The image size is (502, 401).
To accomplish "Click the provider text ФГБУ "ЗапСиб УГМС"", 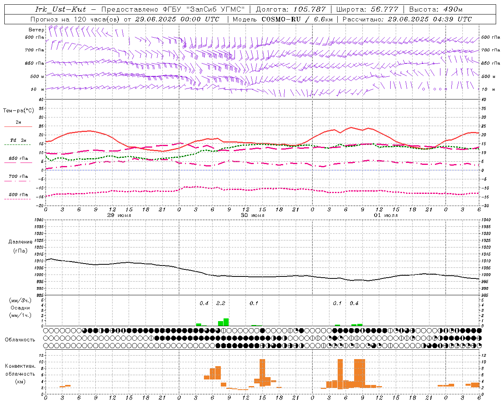I will pos(204,9).
